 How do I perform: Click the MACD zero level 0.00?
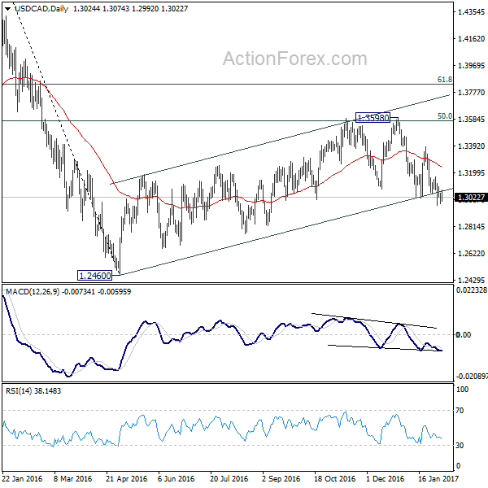click(x=463, y=335)
